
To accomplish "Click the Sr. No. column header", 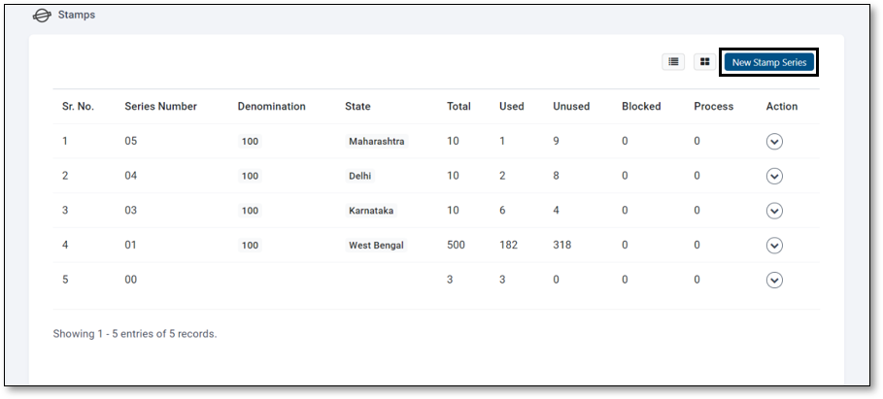I will (x=78, y=107).
